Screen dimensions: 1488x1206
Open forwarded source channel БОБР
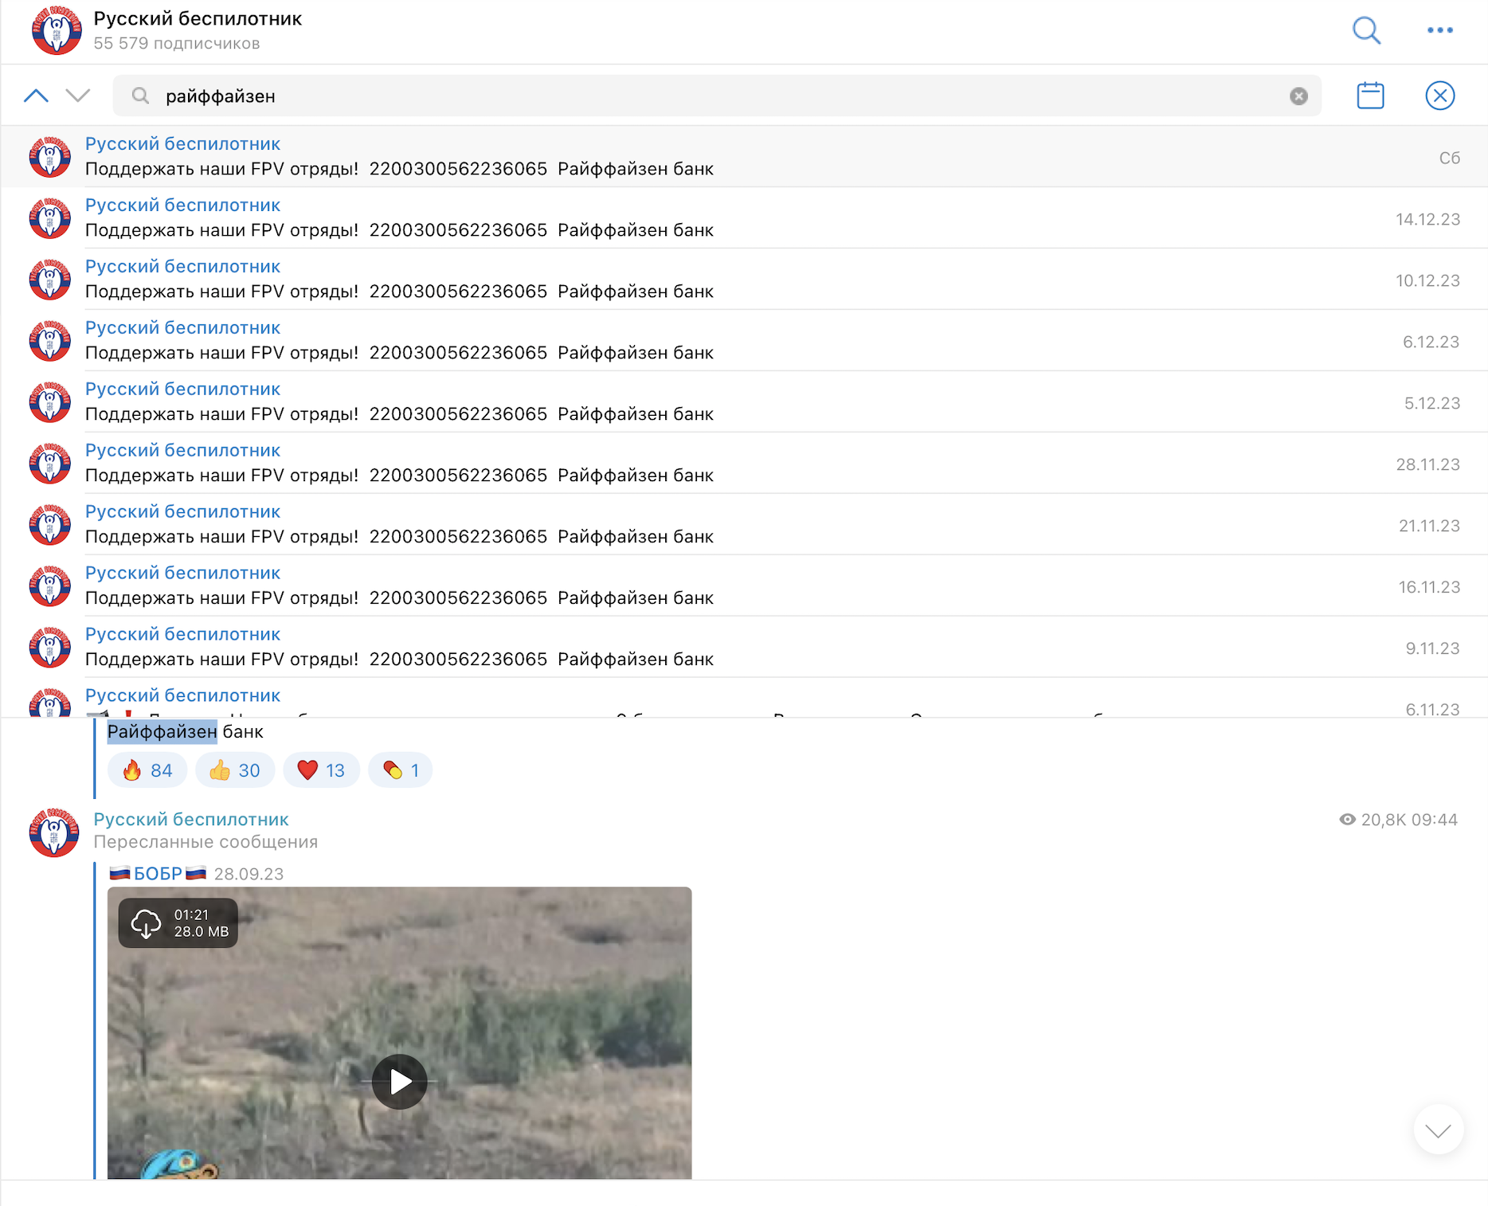[x=158, y=873]
